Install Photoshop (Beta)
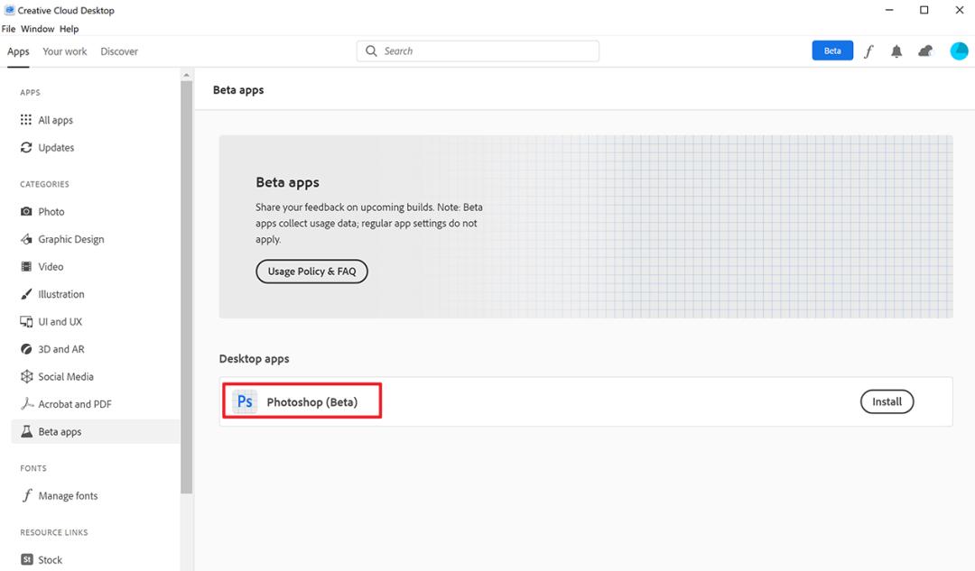Viewport: 975px width, 571px height. click(x=887, y=401)
